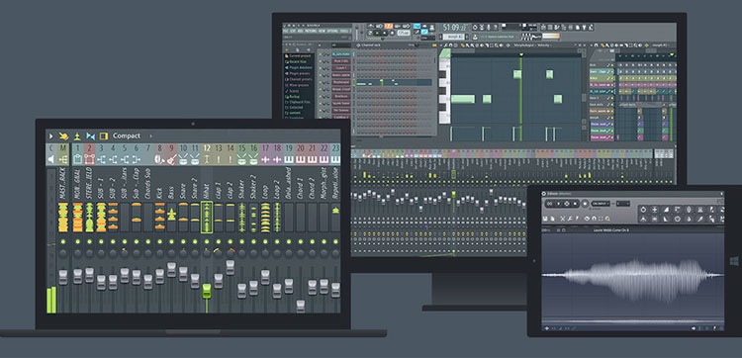The width and height of the screenshot is (742, 358).
Task: Click the round Edison record button on tablet
Action: [585, 204]
